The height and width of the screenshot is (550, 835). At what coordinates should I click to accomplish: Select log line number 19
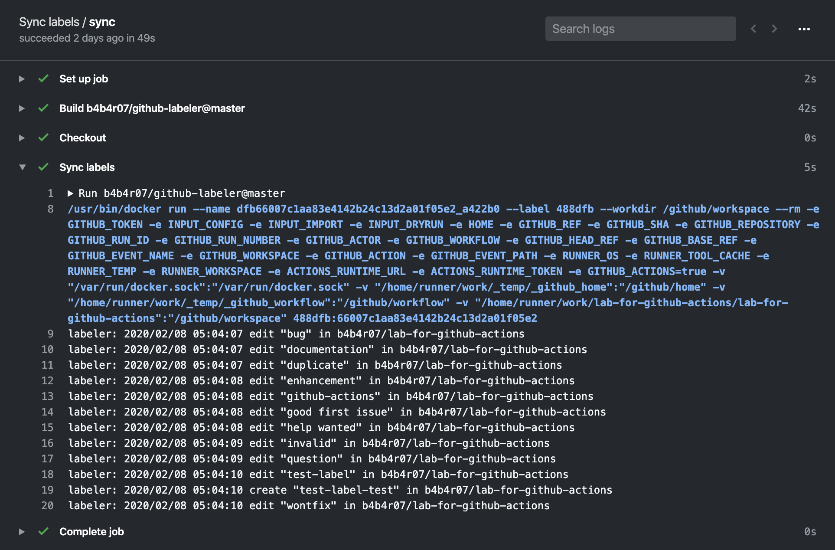tap(48, 490)
